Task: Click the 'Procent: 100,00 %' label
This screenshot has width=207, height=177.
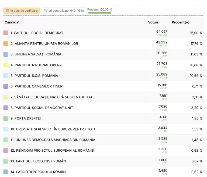Action: tap(100, 9)
